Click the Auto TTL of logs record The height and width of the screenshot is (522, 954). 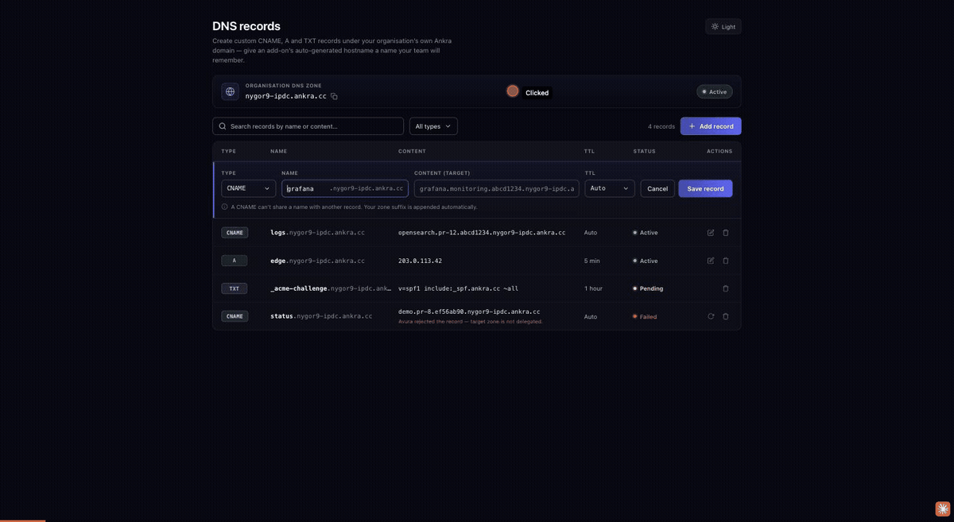click(591, 233)
